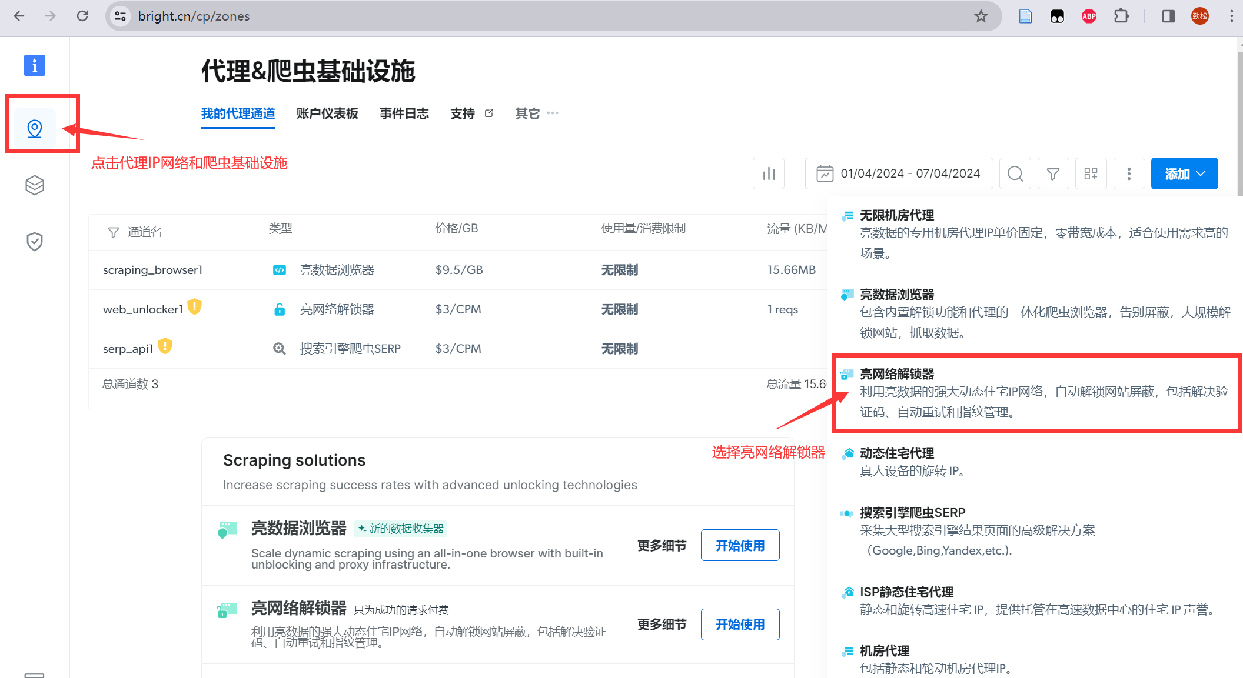Image resolution: width=1243 pixels, height=678 pixels.
Task: Open the scraping_browser1 zone row
Action: point(152,270)
